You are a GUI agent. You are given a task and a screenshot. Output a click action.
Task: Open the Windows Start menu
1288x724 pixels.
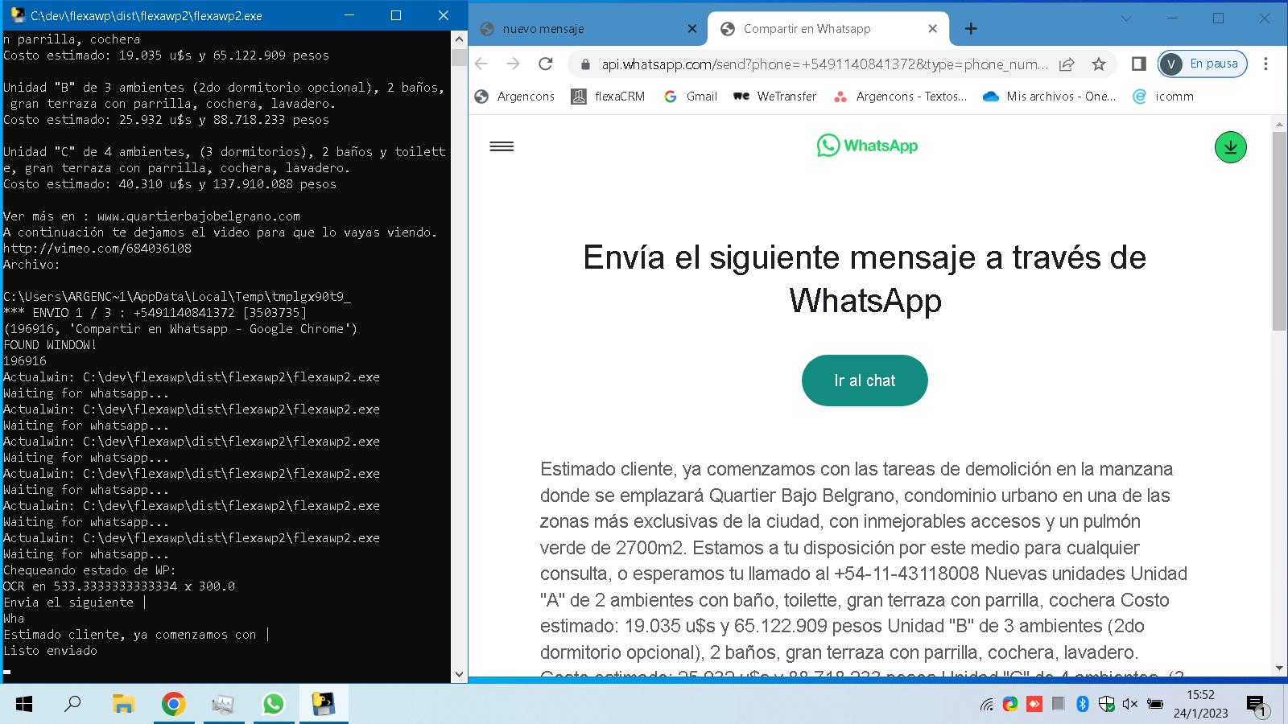(24, 705)
